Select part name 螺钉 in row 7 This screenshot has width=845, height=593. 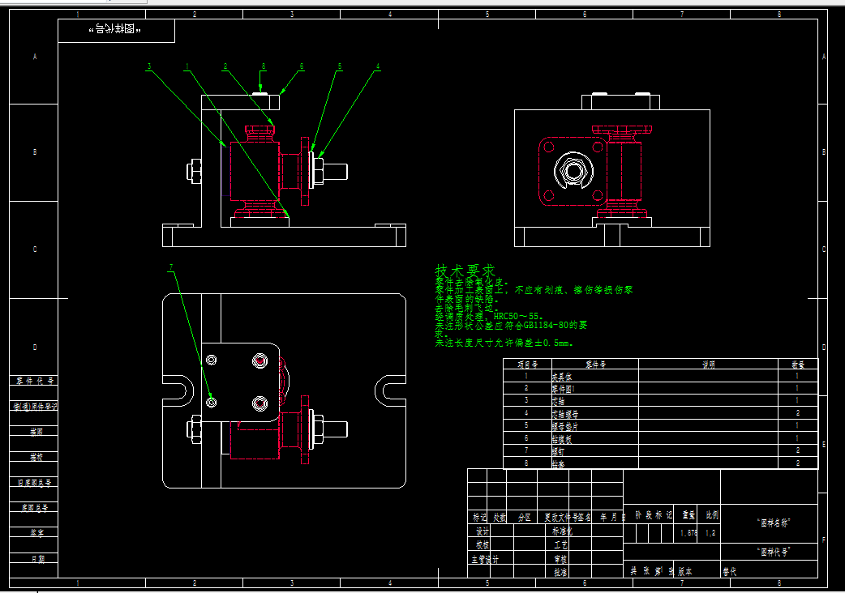tap(558, 451)
